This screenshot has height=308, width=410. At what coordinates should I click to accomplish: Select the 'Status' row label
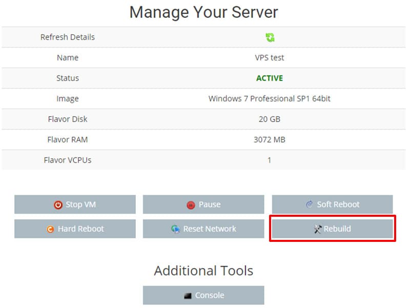[x=68, y=78]
